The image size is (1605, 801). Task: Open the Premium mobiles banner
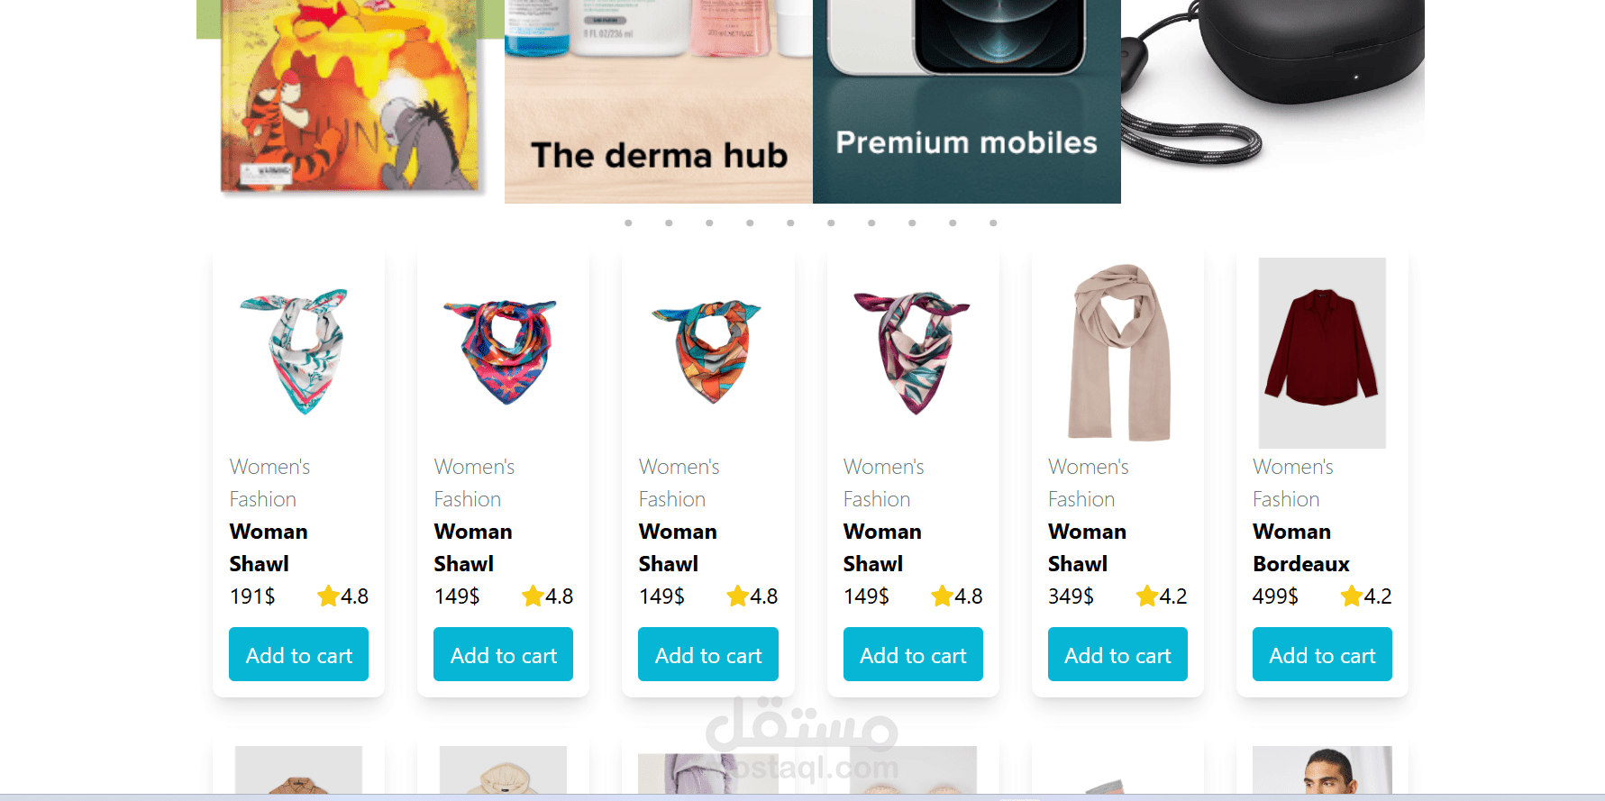(967, 102)
